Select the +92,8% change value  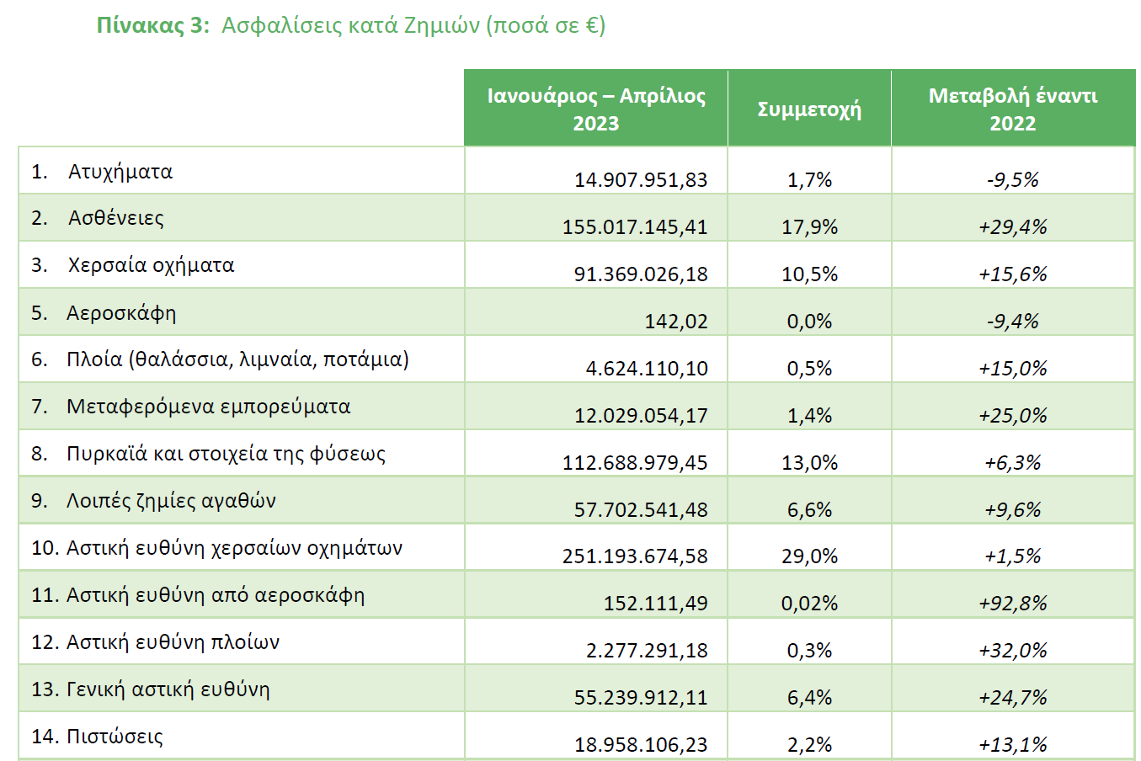point(1012,603)
